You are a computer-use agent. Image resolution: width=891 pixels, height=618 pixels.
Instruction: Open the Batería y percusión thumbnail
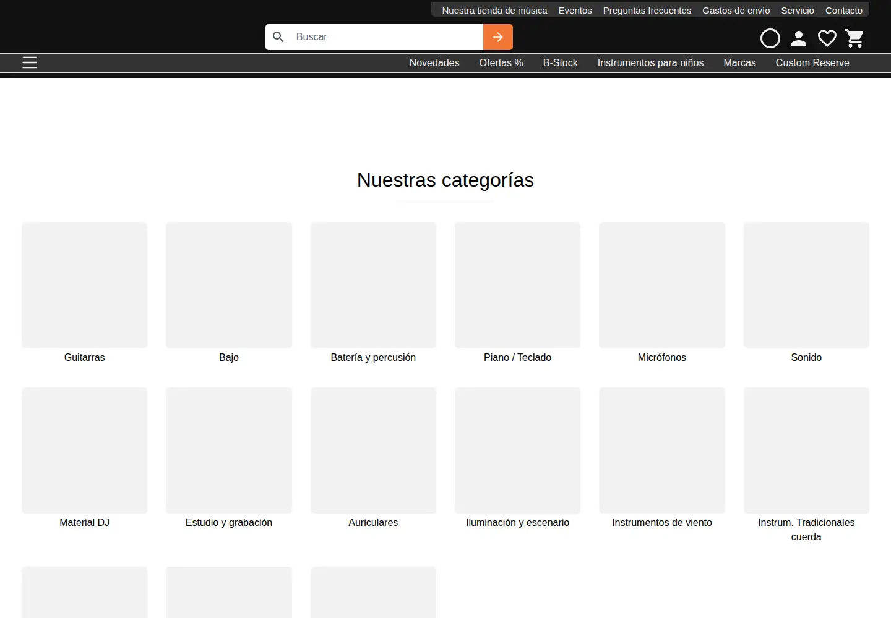tap(373, 285)
